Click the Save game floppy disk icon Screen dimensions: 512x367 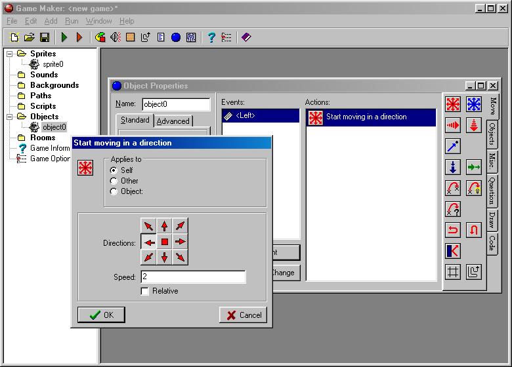pos(45,37)
